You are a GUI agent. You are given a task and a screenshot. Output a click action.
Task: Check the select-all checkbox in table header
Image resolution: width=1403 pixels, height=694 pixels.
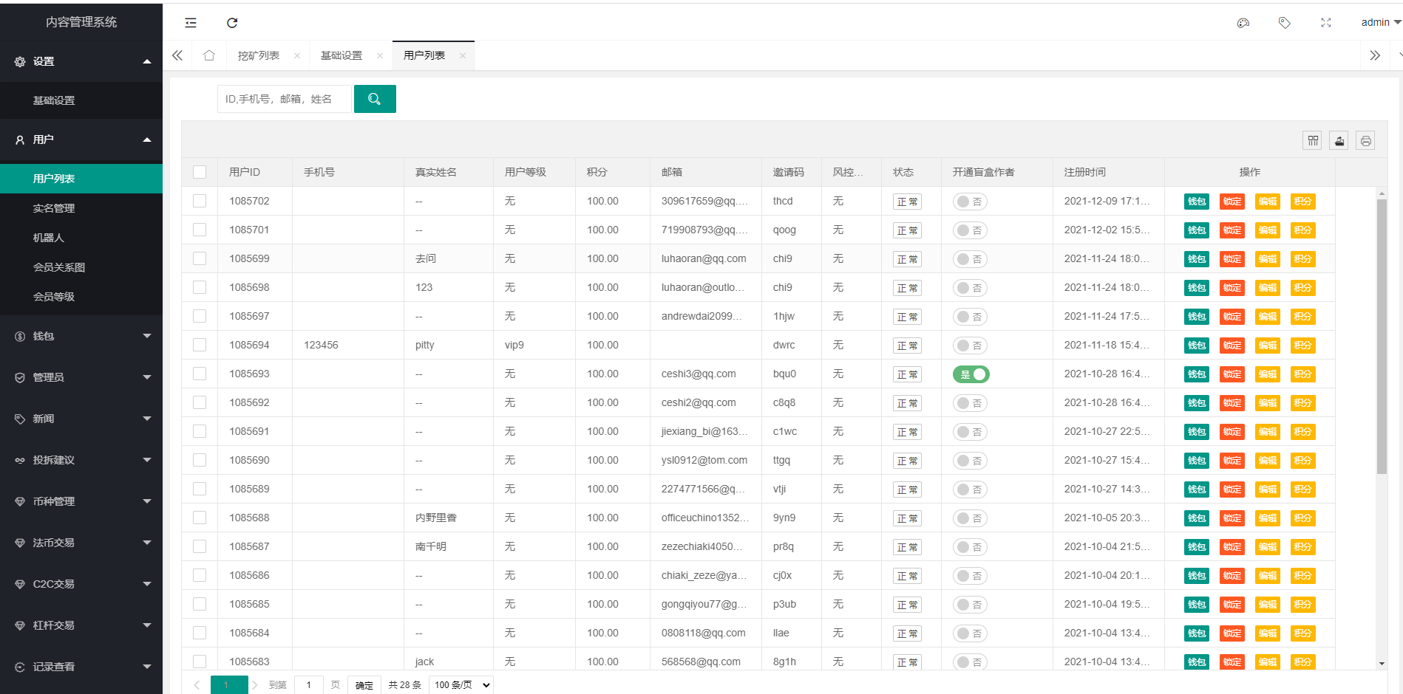[200, 171]
